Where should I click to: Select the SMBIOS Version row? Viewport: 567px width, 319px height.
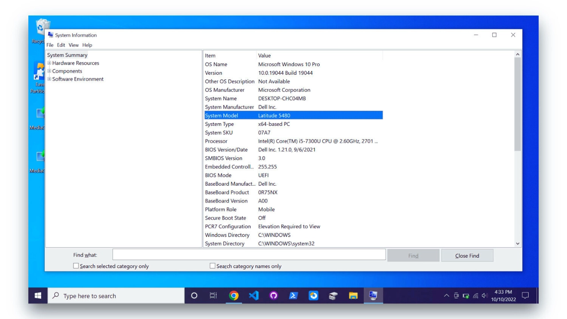click(293, 158)
